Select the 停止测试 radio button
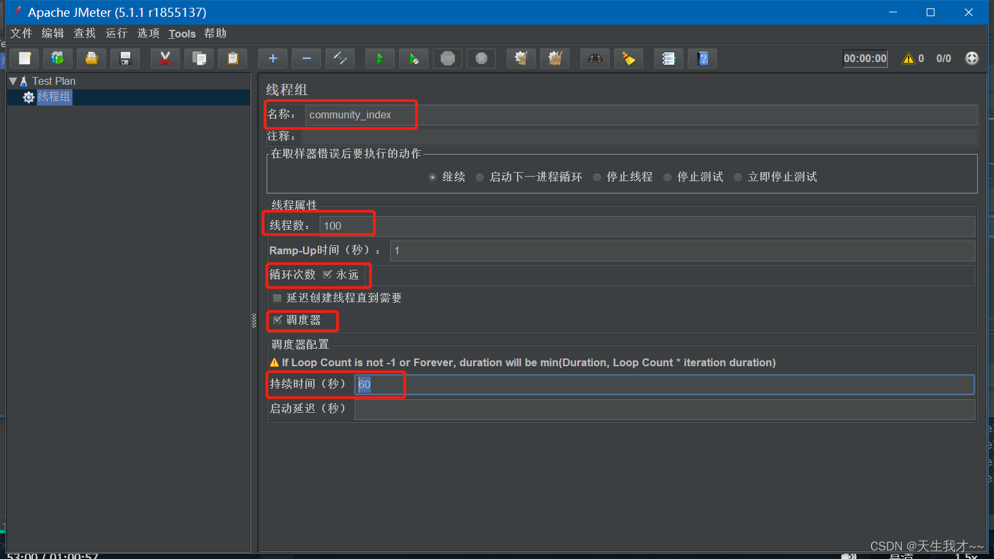The height and width of the screenshot is (559, 994). point(667,177)
